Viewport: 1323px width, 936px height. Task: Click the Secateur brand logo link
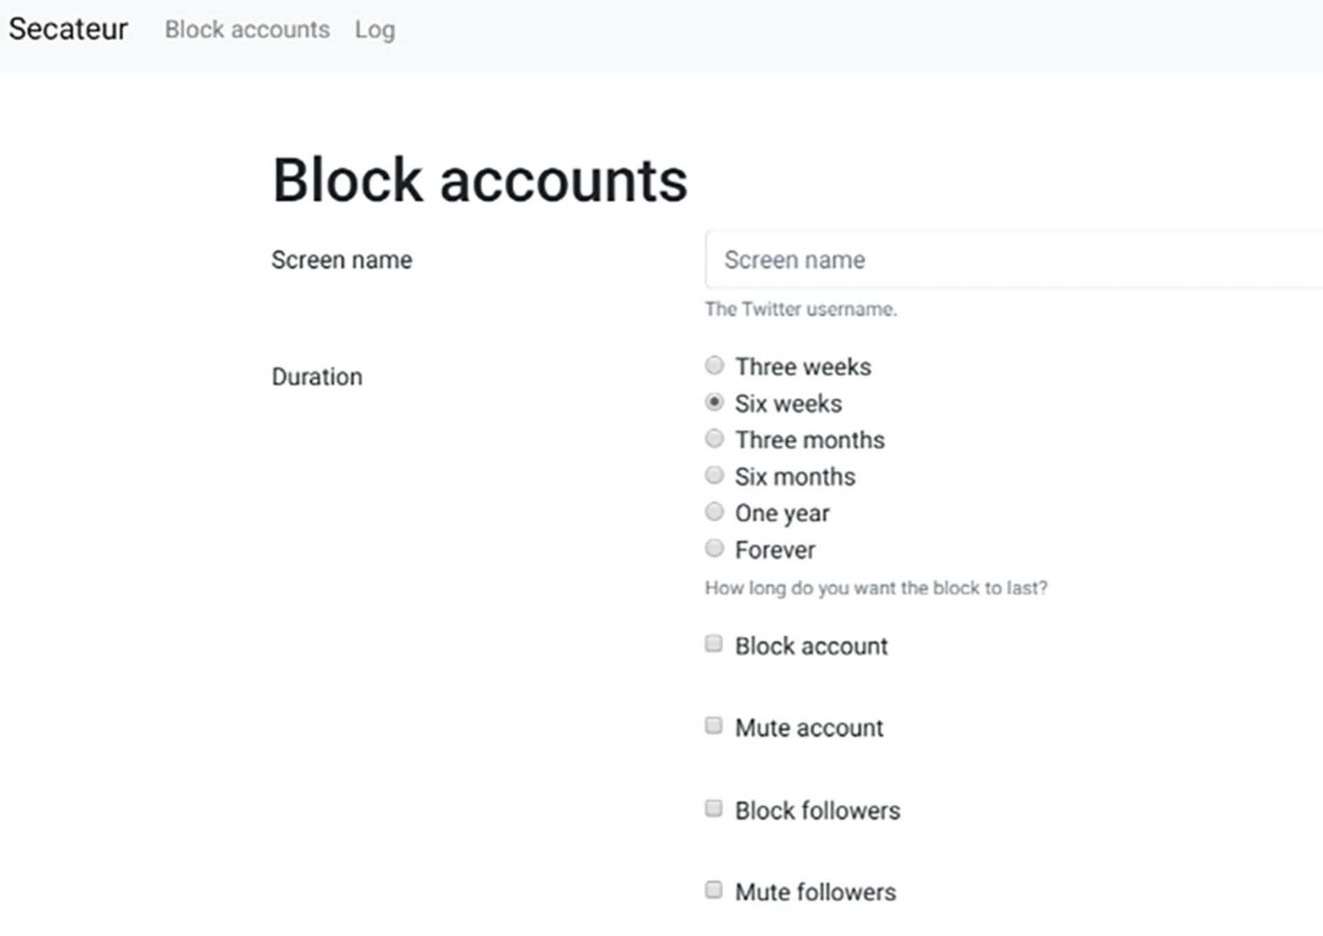point(68,30)
